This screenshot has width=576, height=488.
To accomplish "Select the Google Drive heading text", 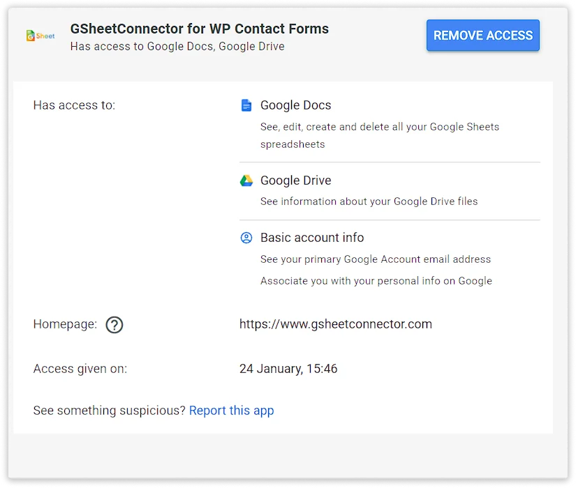I will [x=295, y=181].
